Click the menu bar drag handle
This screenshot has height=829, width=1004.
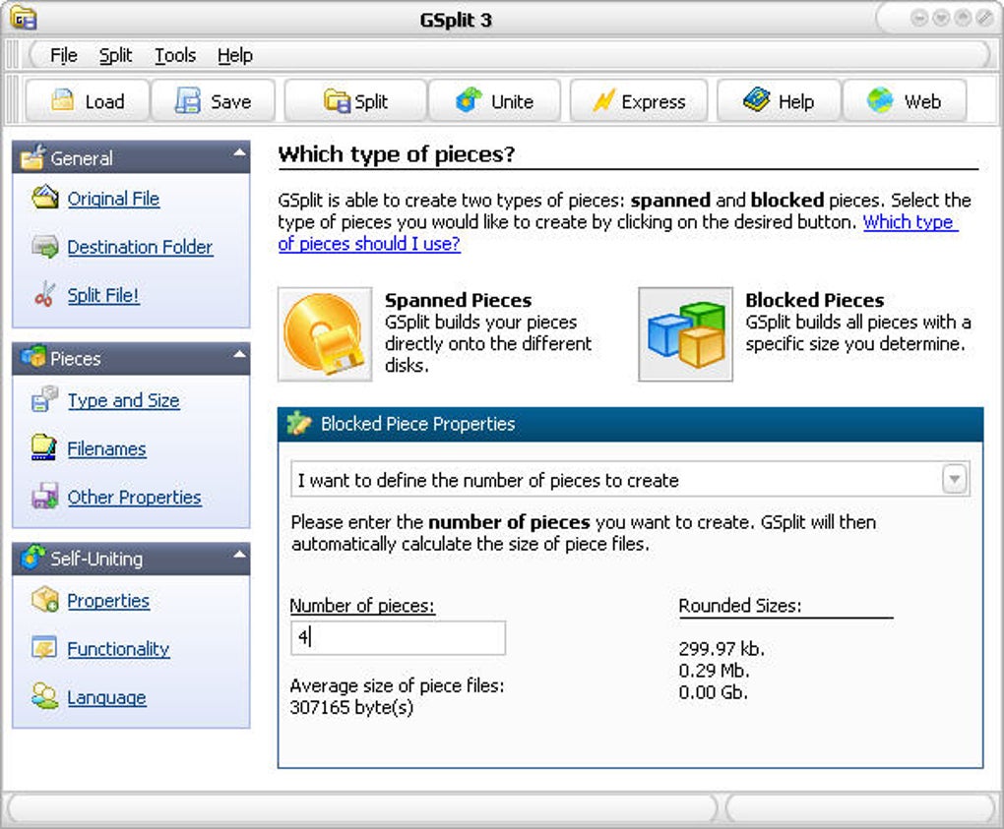(12, 55)
